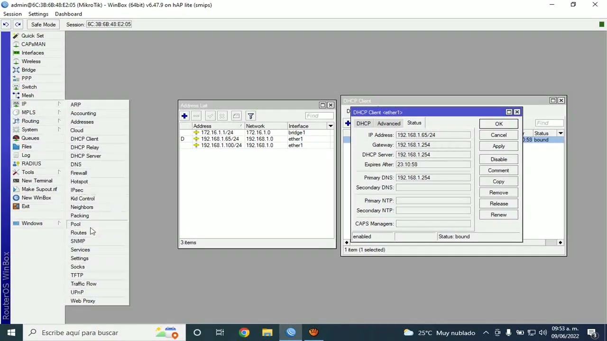Screen dimensions: 607x341
Task: Select DNS in IP submenu
Action: [76, 164]
